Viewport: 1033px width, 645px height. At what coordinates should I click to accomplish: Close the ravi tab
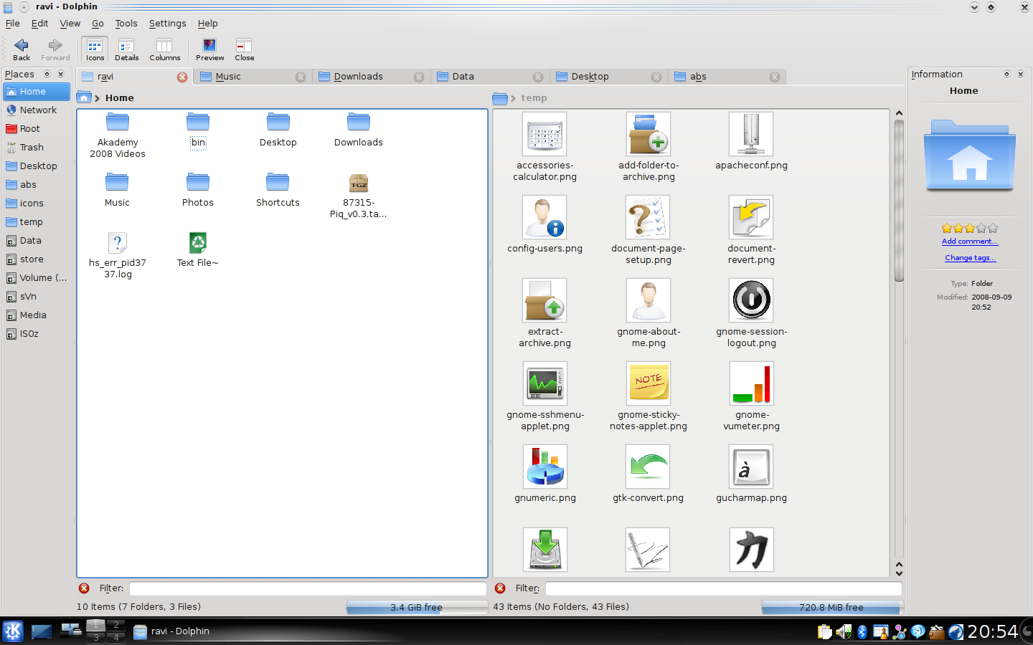tap(182, 77)
